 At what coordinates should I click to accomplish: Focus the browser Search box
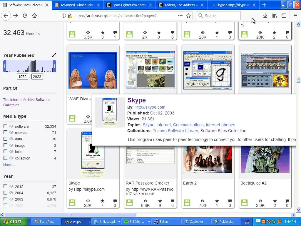218,16
